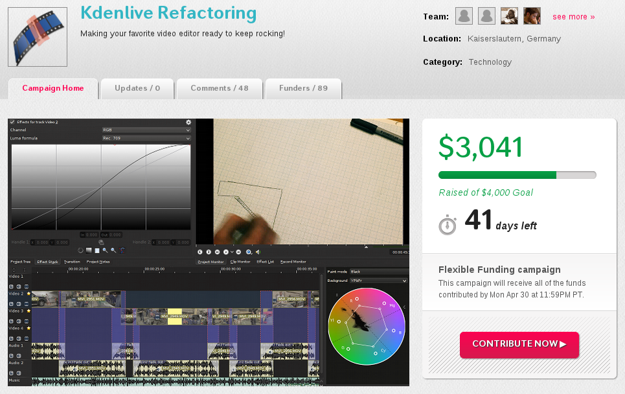Hide video on the Video 1 track

click(27, 286)
